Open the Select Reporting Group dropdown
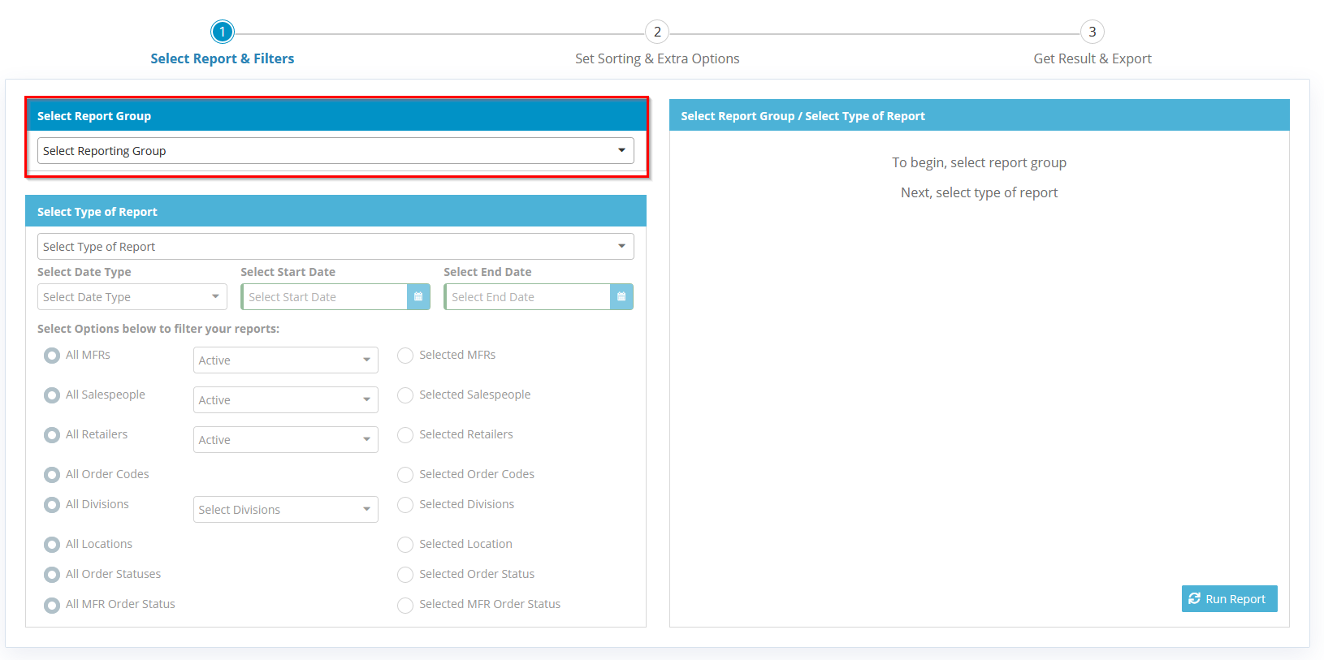This screenshot has width=1324, height=660. pos(335,151)
